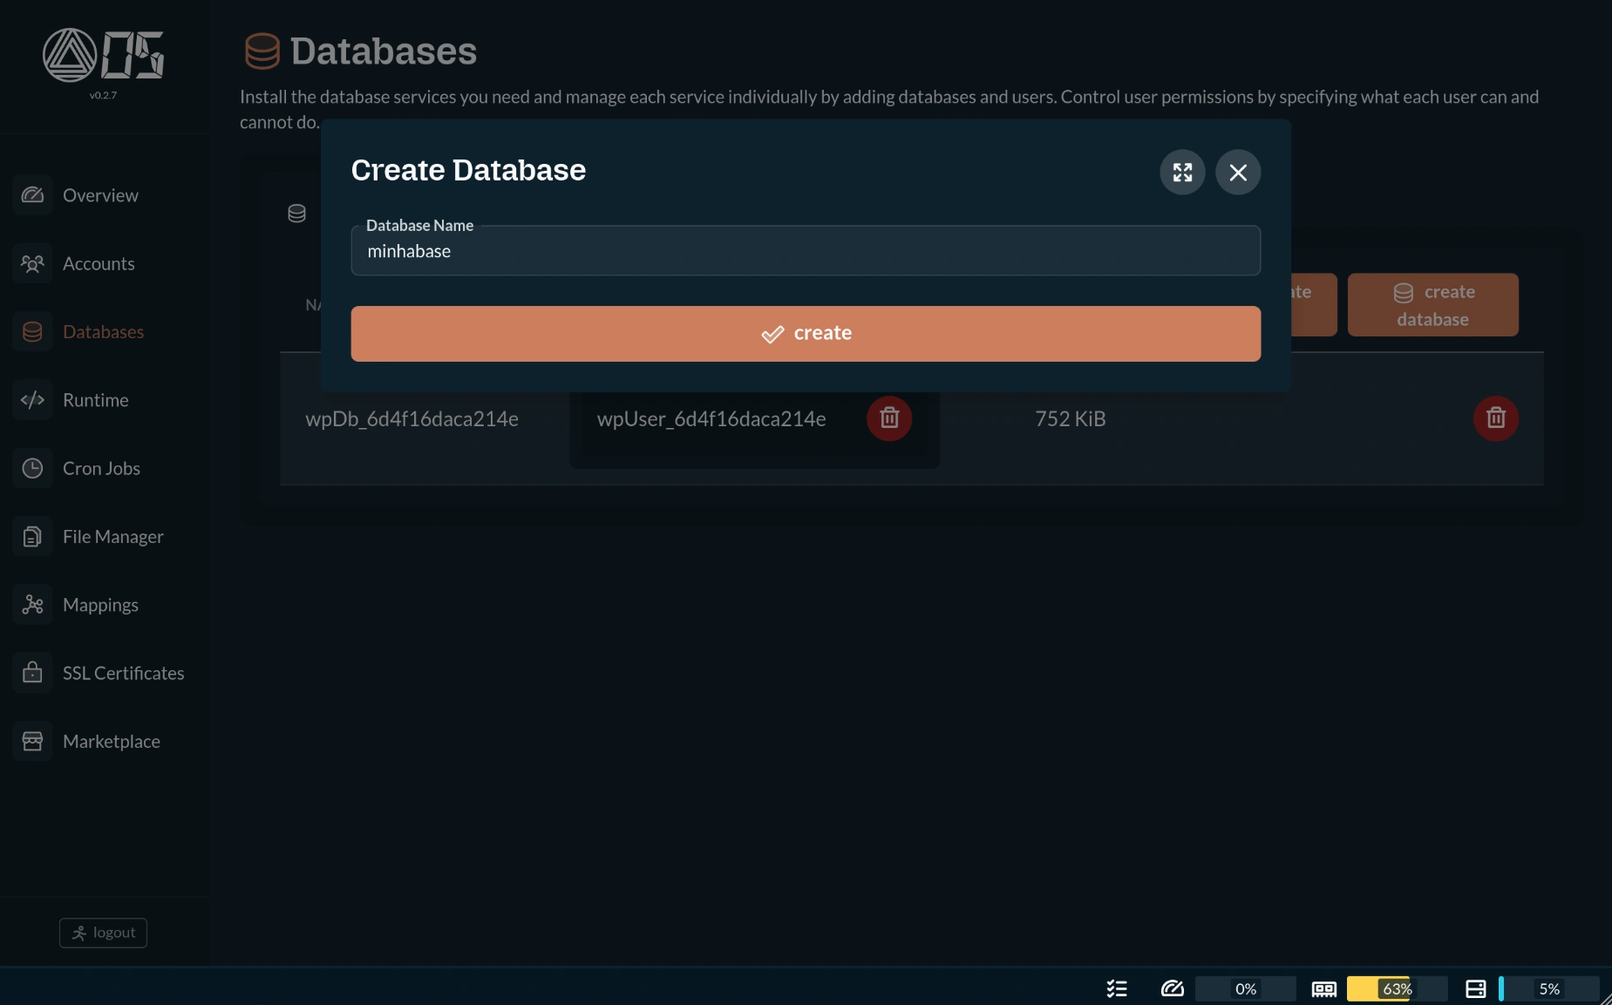This screenshot has height=1005, width=1612.
Task: Select the Accounts users icon
Action: 32,263
